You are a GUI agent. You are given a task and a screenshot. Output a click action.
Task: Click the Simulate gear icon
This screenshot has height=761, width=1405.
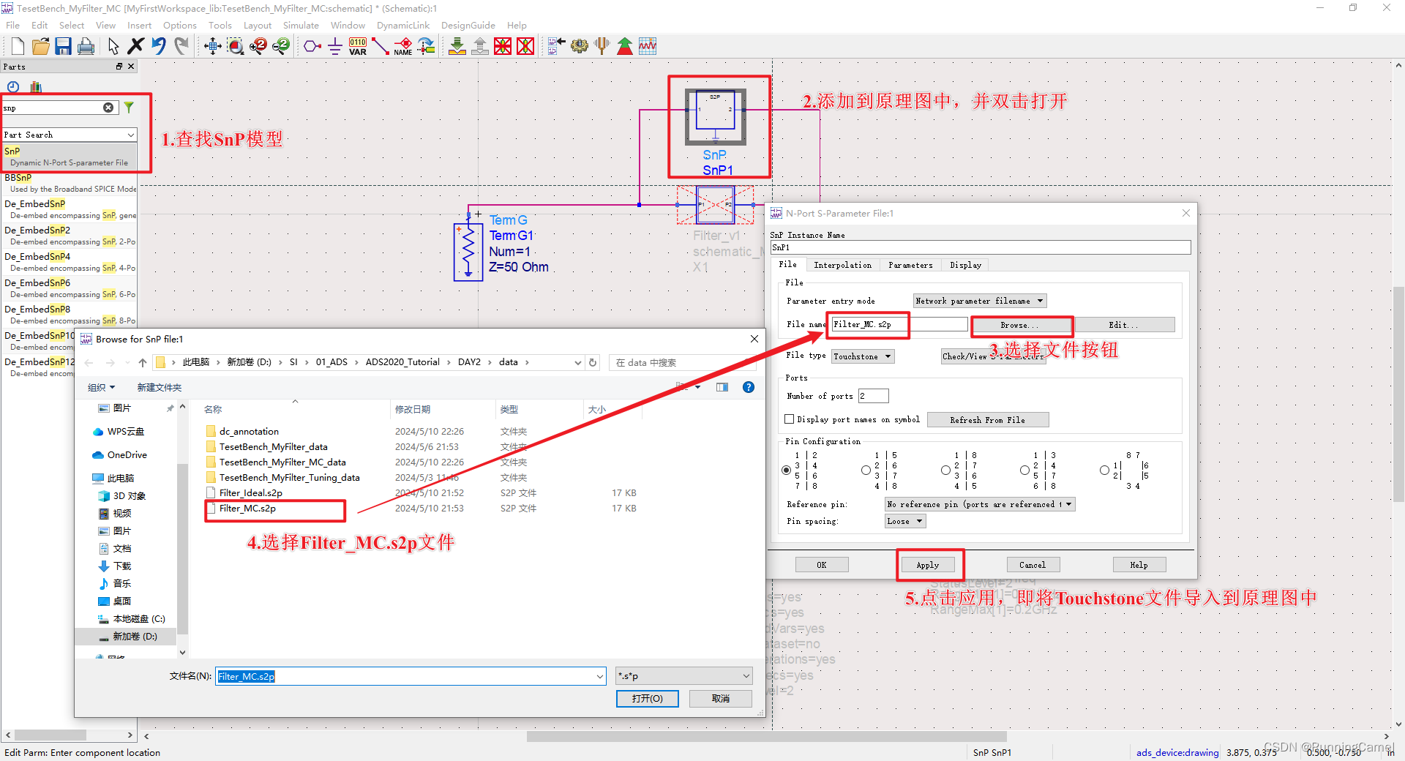tap(579, 46)
